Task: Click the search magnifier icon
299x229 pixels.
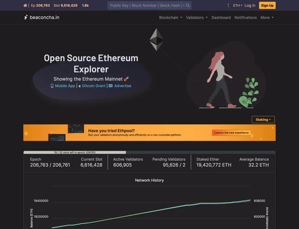Action: coord(188,5)
